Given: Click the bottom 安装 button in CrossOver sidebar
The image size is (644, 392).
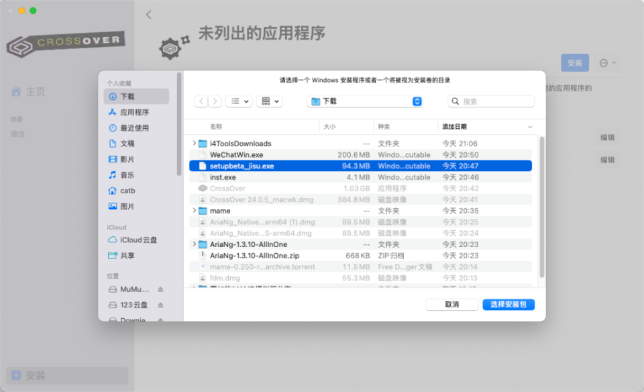Looking at the screenshot, I should [x=67, y=376].
